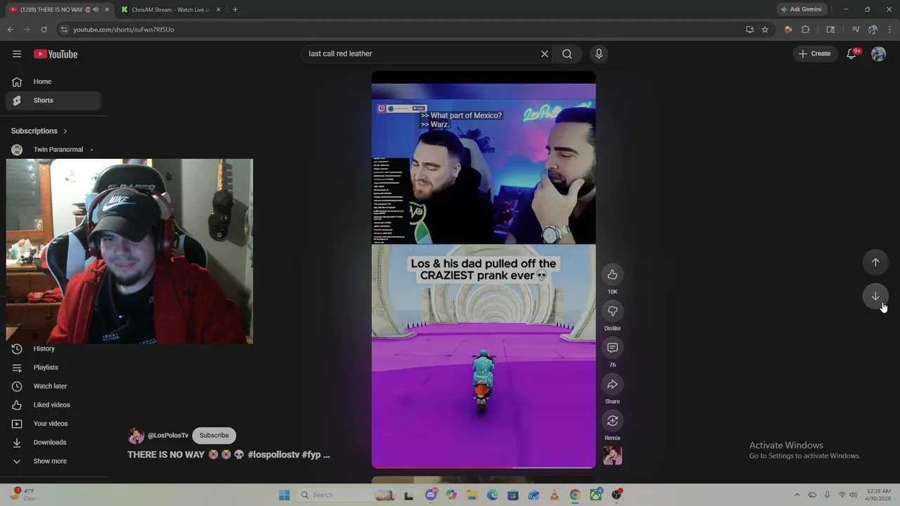Bookmark this page with the star
Image resolution: width=900 pixels, height=506 pixels.
coord(765,30)
